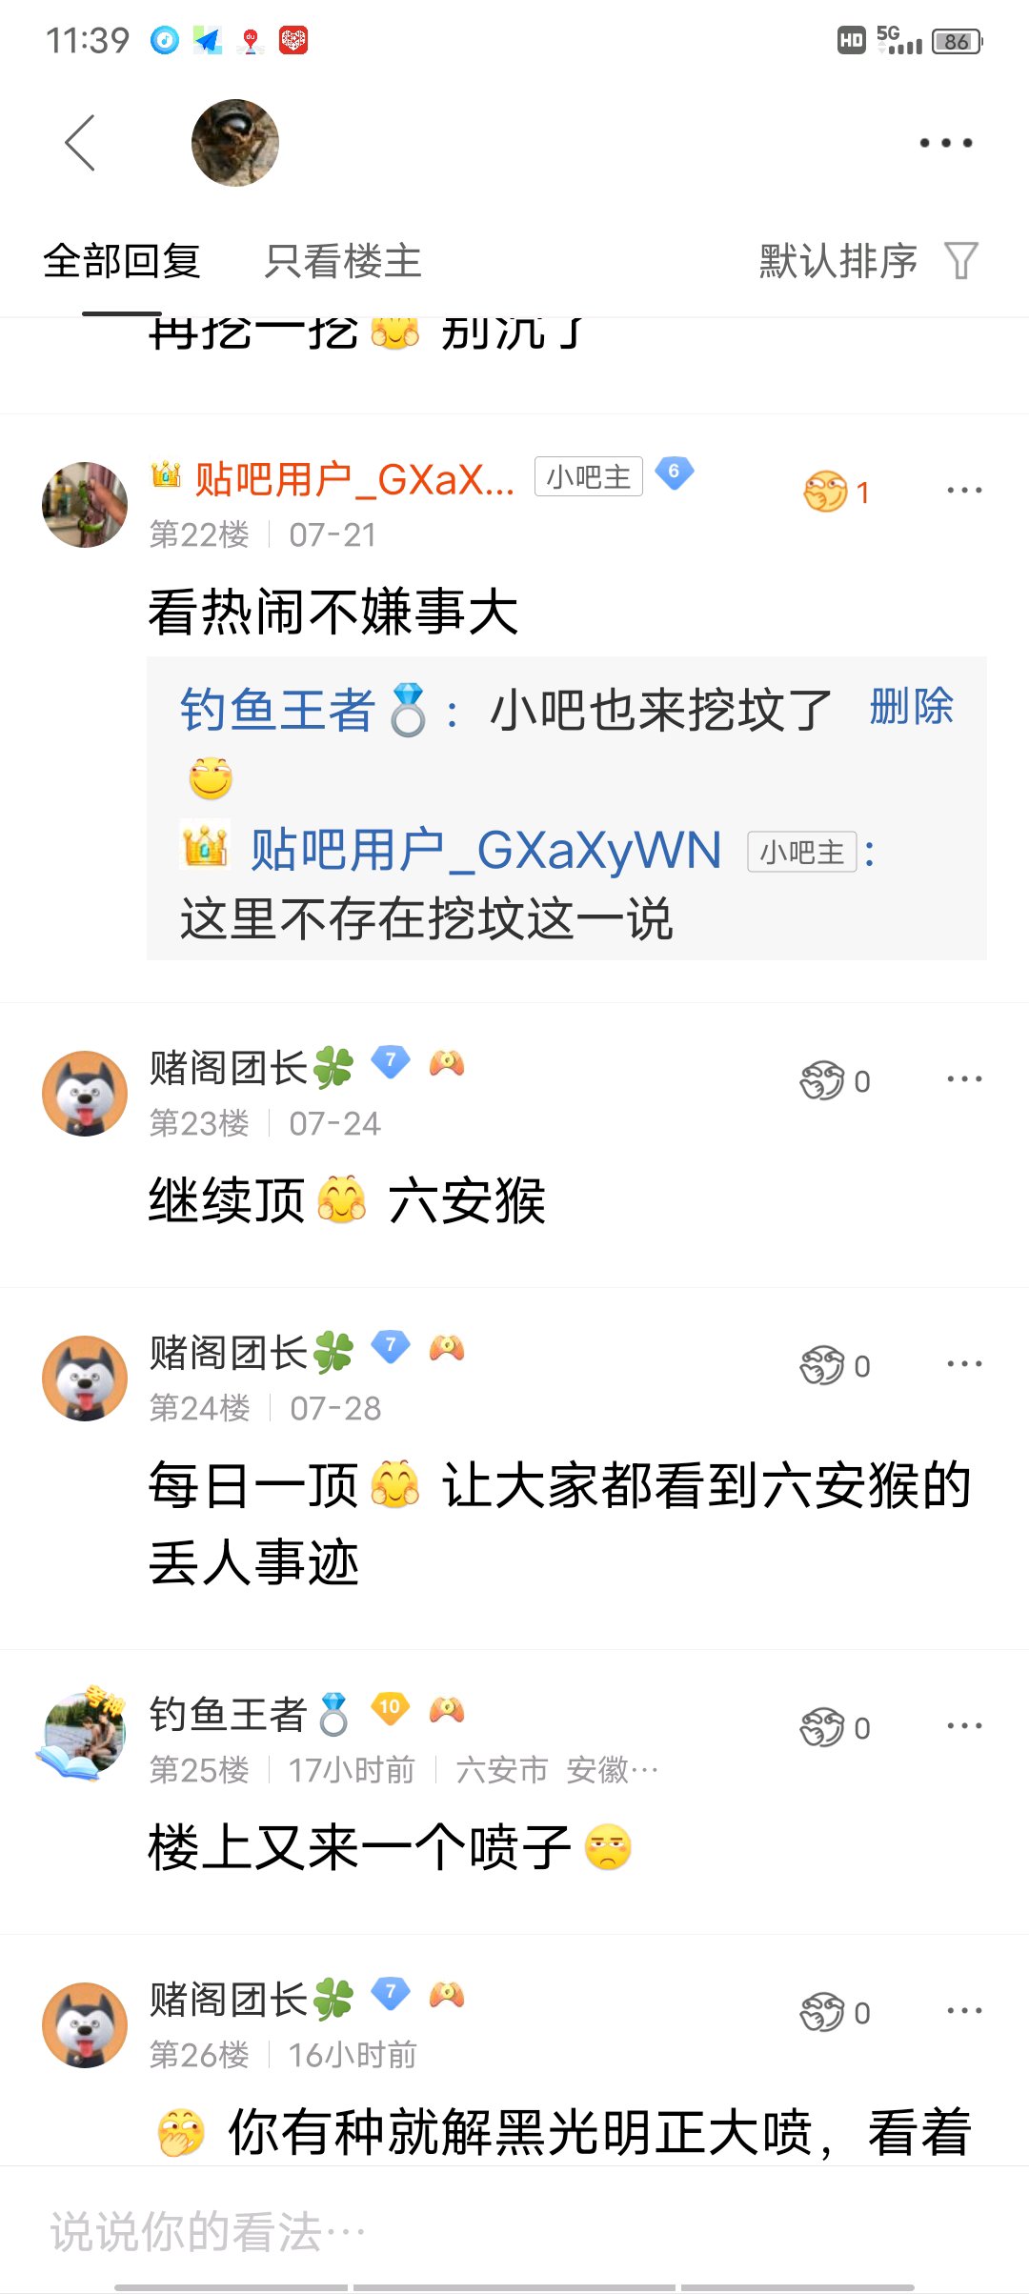Switch to the 只看楼主 tab

[x=343, y=261]
